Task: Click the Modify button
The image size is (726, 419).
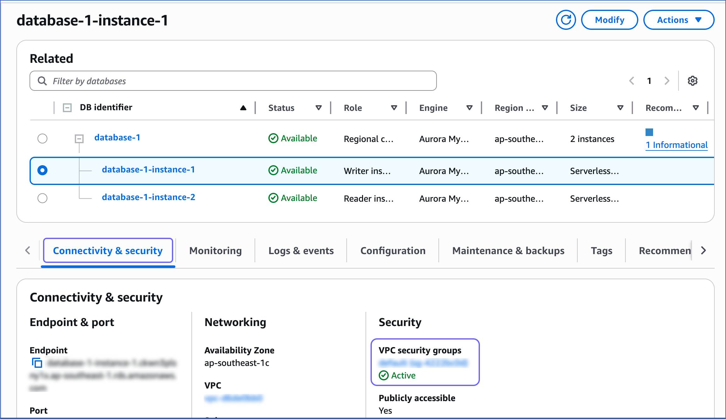Action: tap(610, 20)
